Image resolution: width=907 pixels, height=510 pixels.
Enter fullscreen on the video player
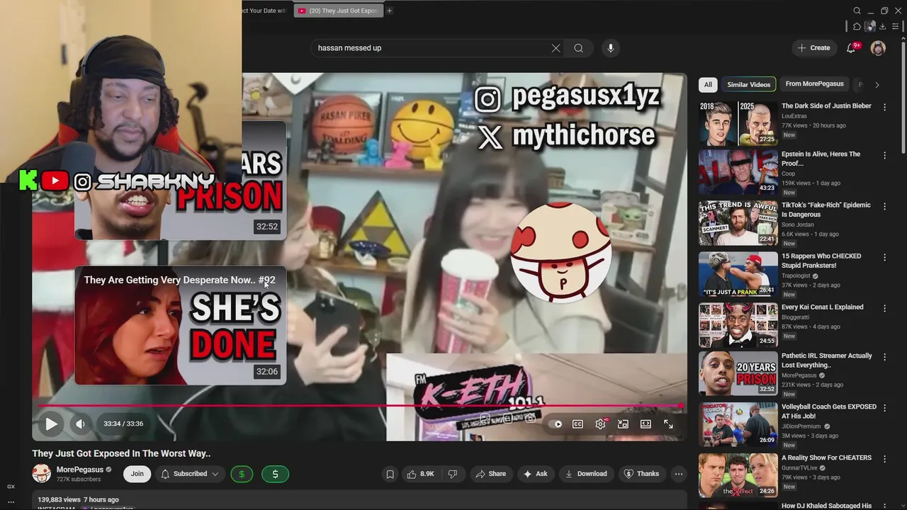tap(668, 424)
